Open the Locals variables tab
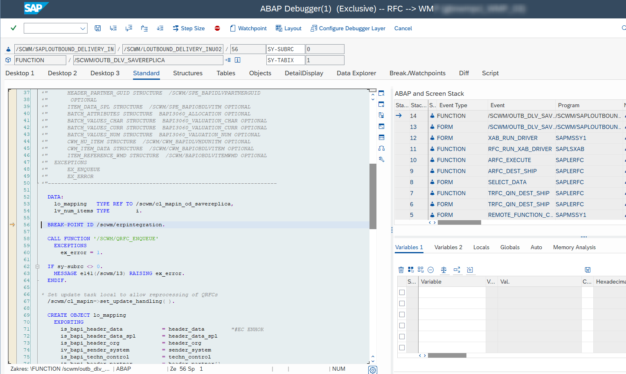This screenshot has height=374, width=626. (481, 247)
